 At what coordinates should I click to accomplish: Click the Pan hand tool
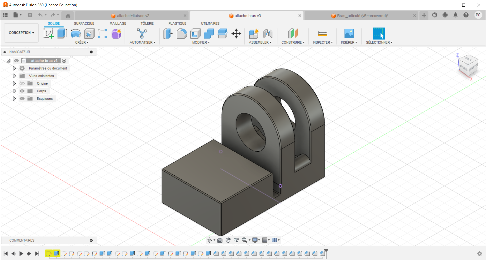228,240
